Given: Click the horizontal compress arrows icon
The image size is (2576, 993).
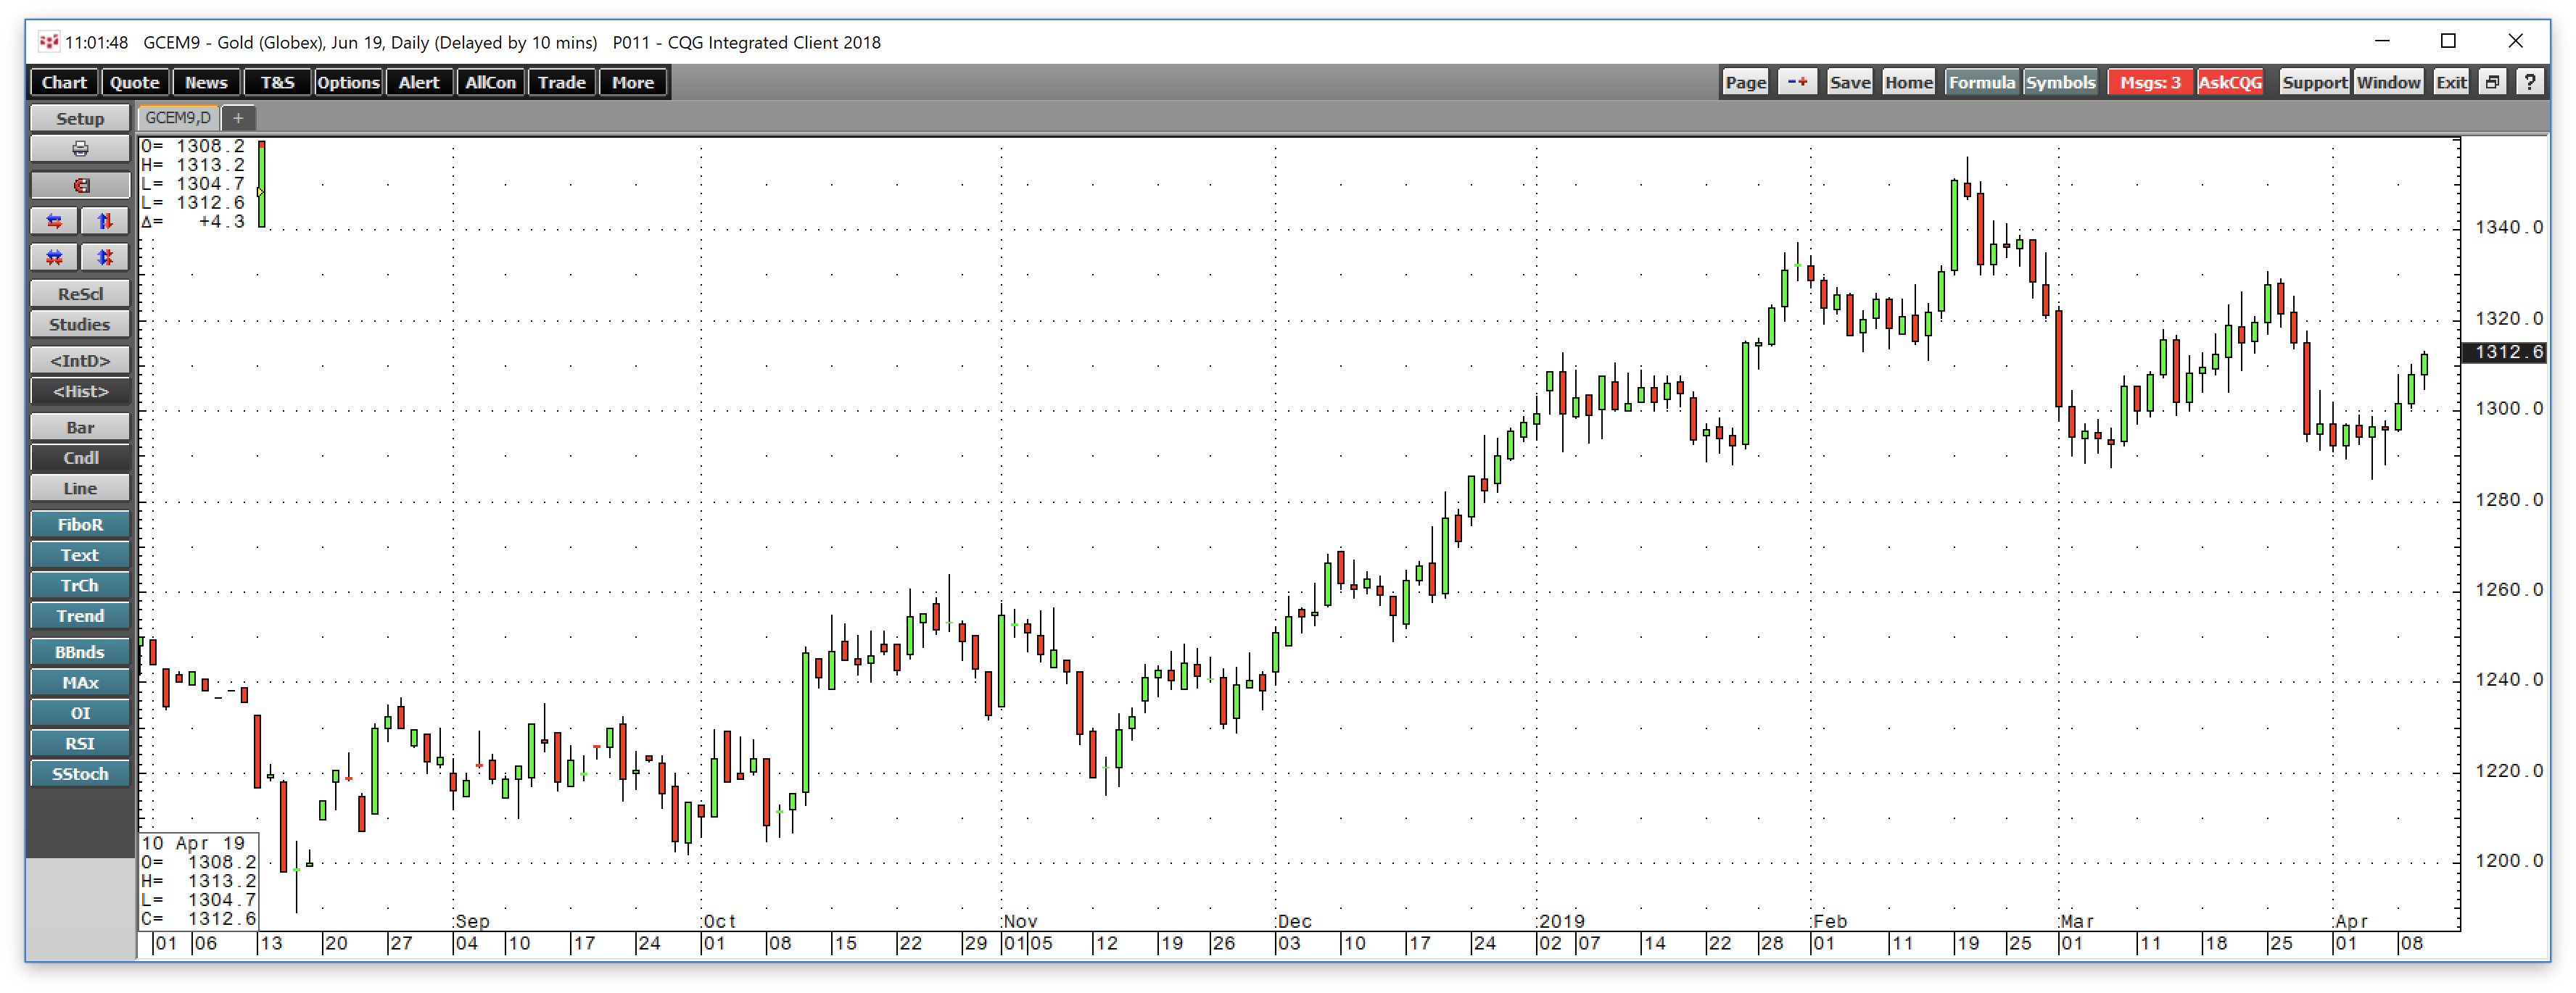Looking at the screenshot, I should (x=54, y=257).
